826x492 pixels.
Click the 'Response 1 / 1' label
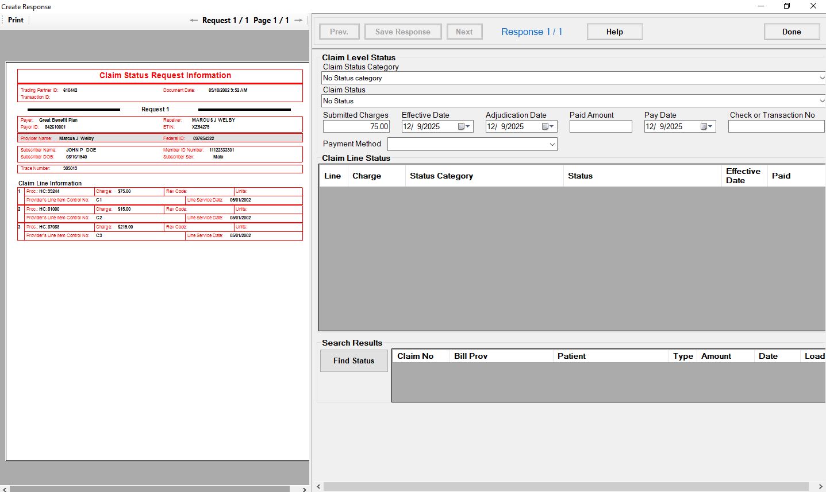tap(532, 32)
